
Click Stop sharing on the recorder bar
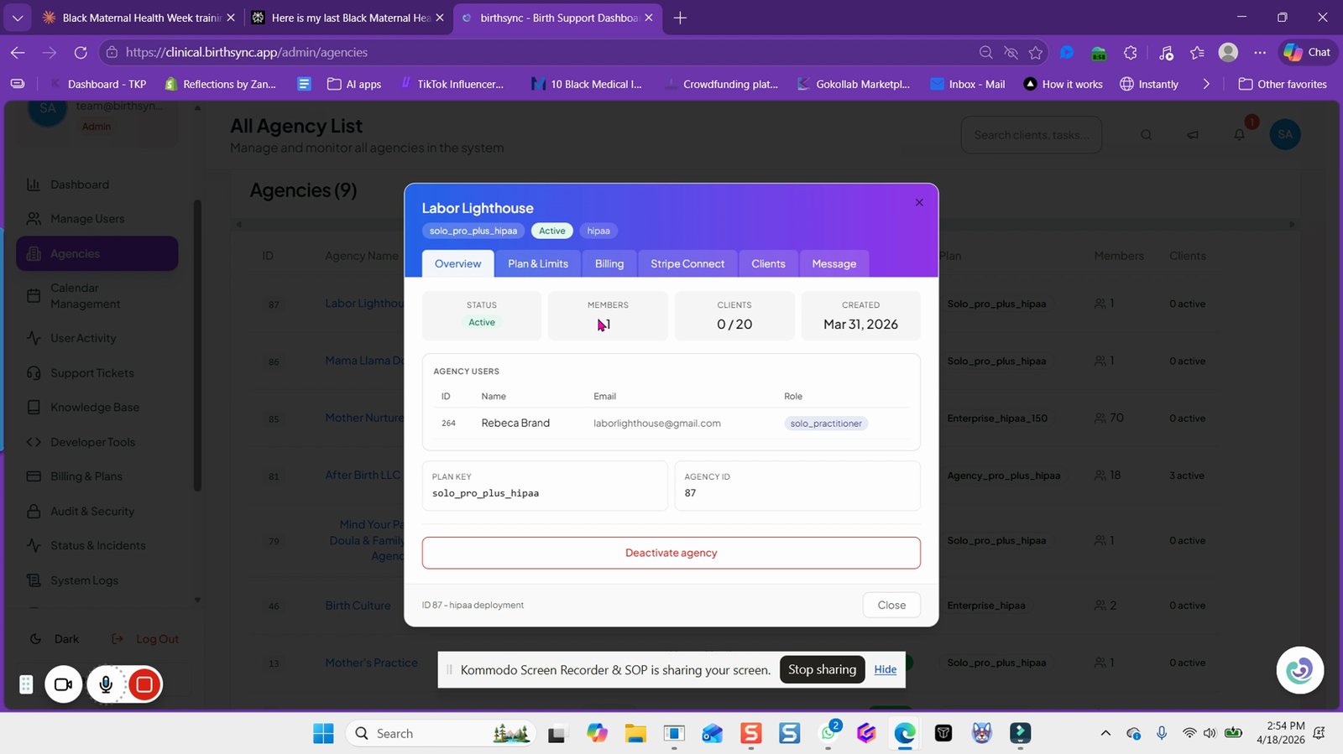(822, 669)
